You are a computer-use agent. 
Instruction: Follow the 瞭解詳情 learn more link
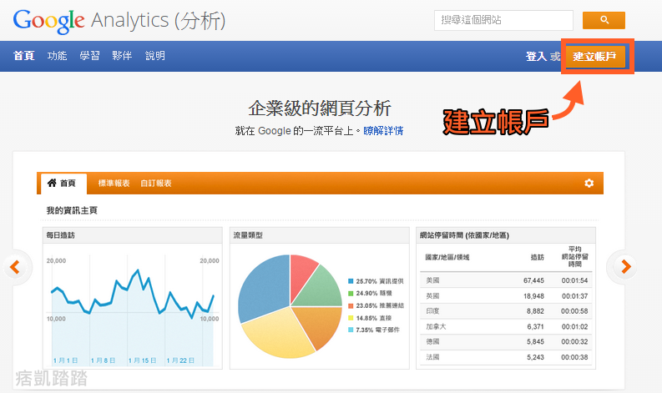(383, 131)
